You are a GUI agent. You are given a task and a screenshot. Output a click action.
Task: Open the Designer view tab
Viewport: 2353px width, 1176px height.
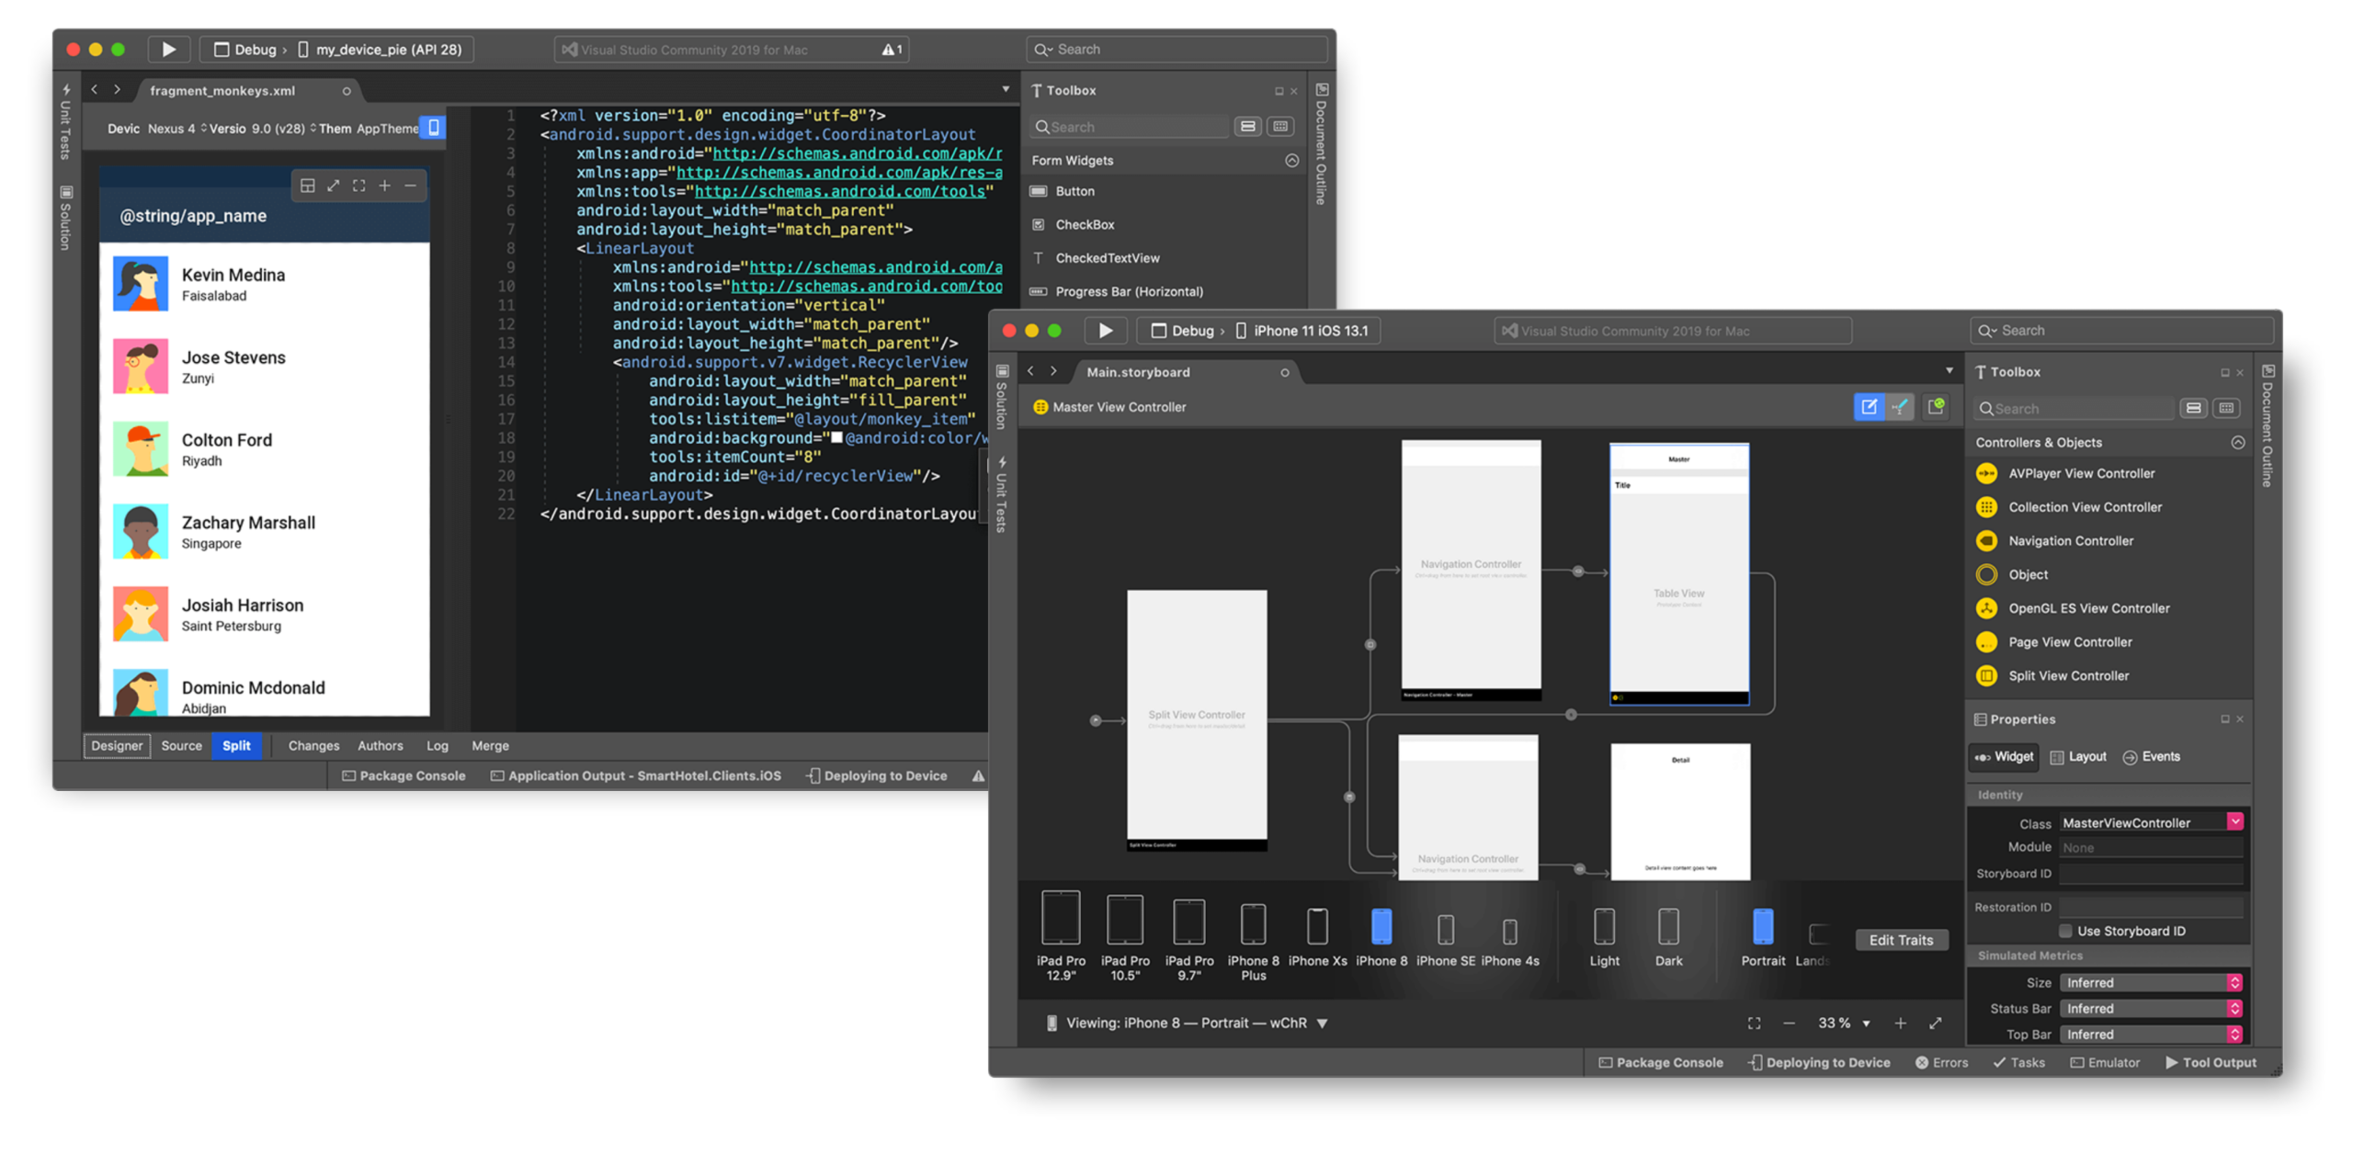click(117, 746)
